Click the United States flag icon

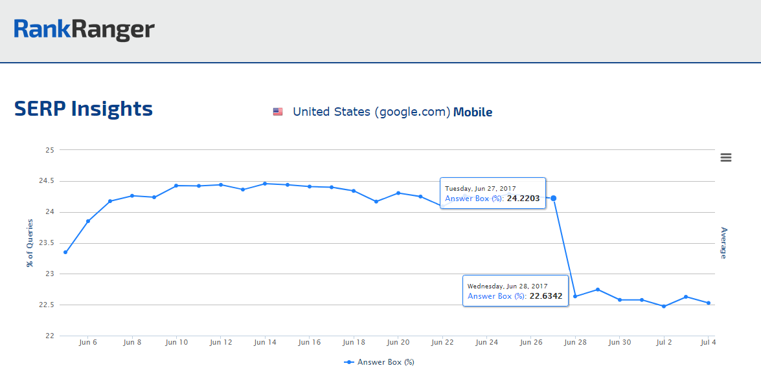[278, 112]
